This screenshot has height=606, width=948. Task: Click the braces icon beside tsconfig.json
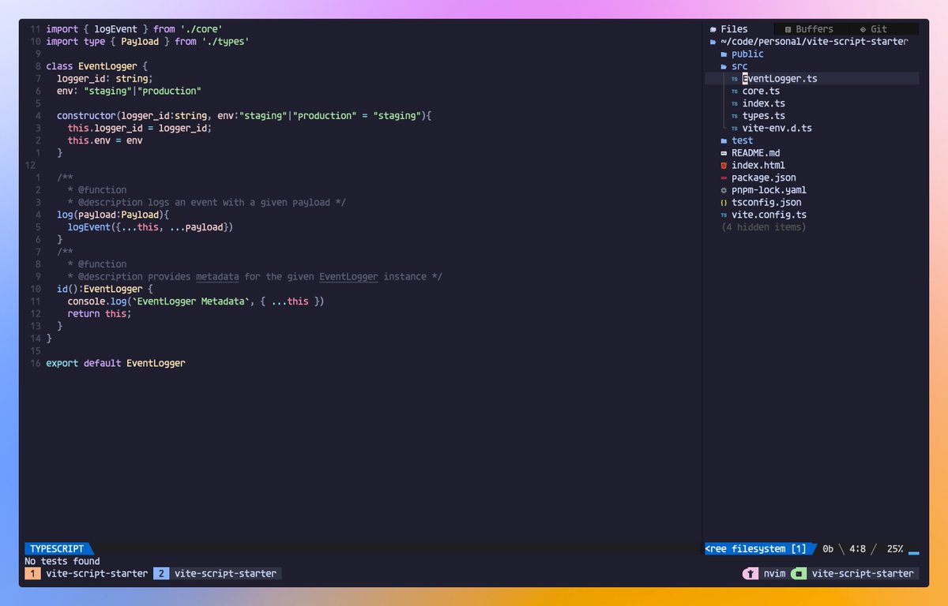pos(723,202)
